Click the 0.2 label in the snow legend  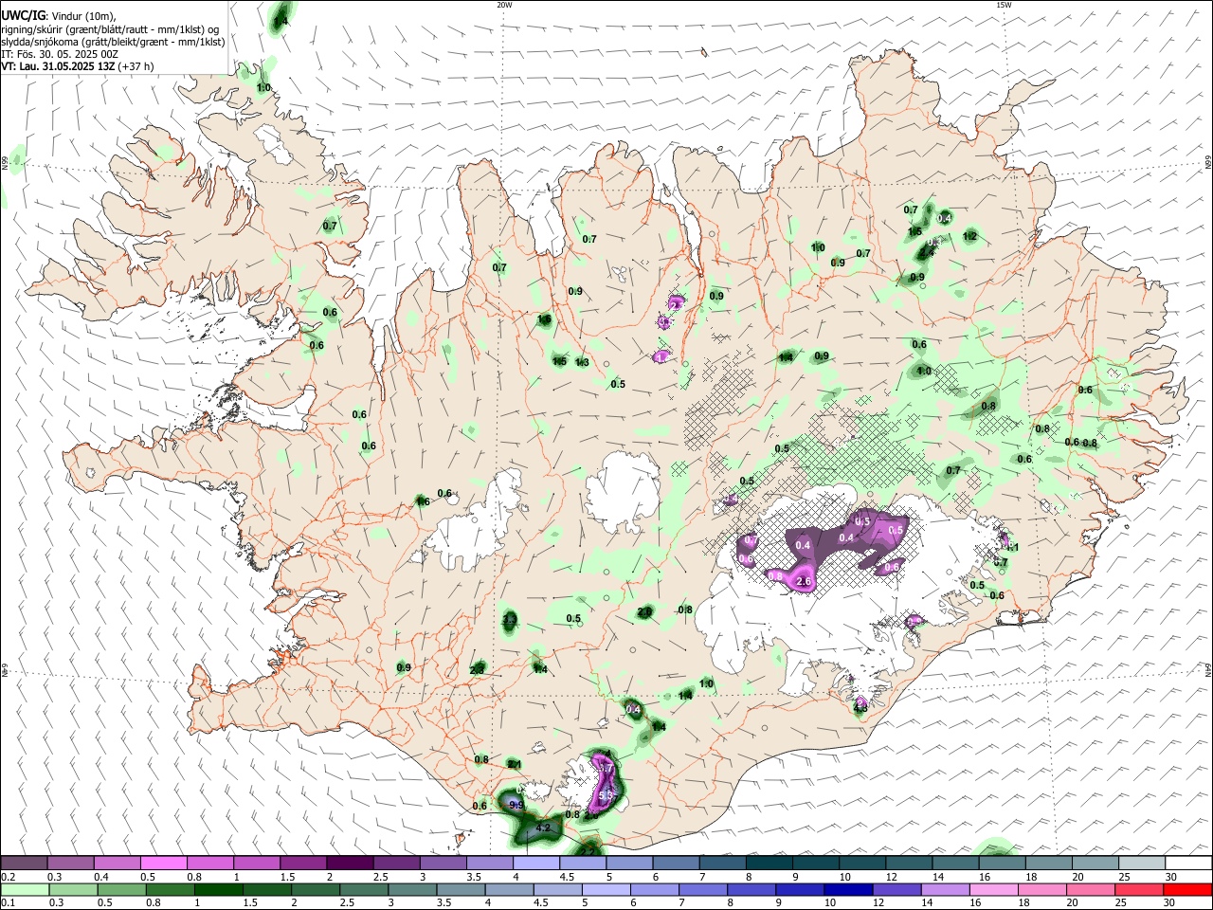tap(8, 877)
